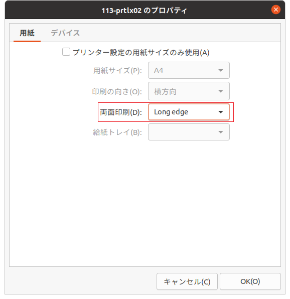Screen dimensions: 290x299
Task: Click the arrow icon of the A4 dropdown
Action: point(221,70)
